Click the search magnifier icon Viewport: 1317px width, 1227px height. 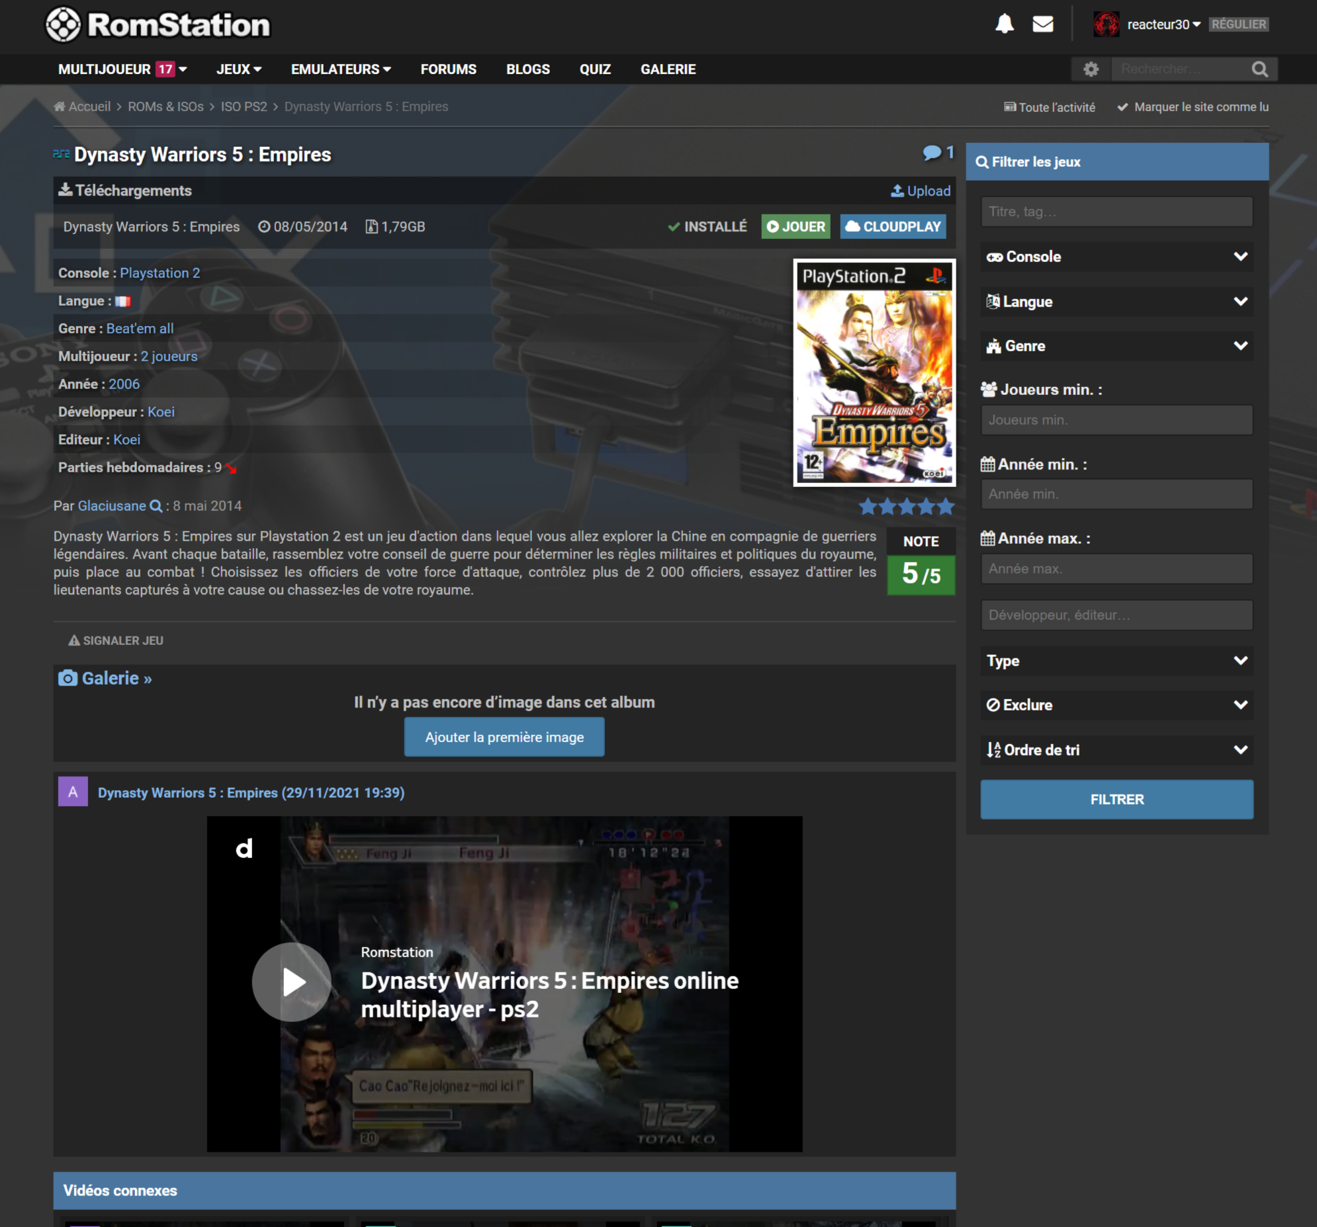(1259, 69)
